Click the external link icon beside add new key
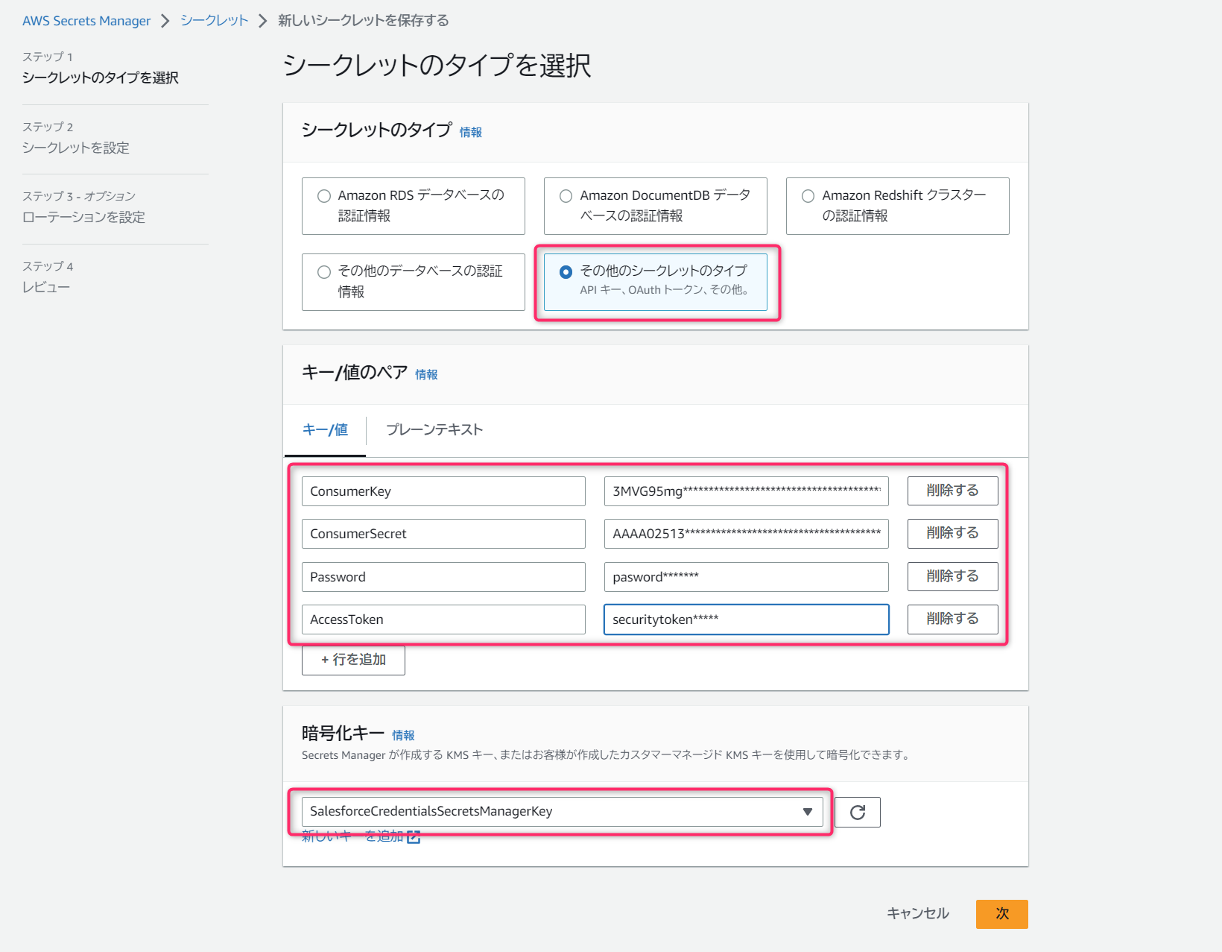The width and height of the screenshot is (1222, 952). click(414, 837)
